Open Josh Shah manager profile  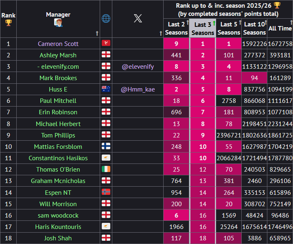tap(58, 238)
